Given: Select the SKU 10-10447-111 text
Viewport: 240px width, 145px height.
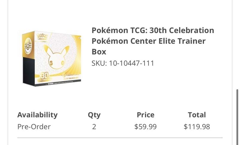Looking at the screenshot, I should (x=123, y=63).
